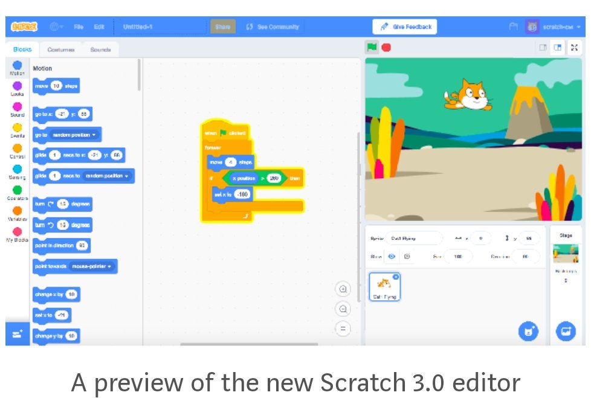
Task: Delete the Cat Flying sprite
Action: (x=396, y=277)
